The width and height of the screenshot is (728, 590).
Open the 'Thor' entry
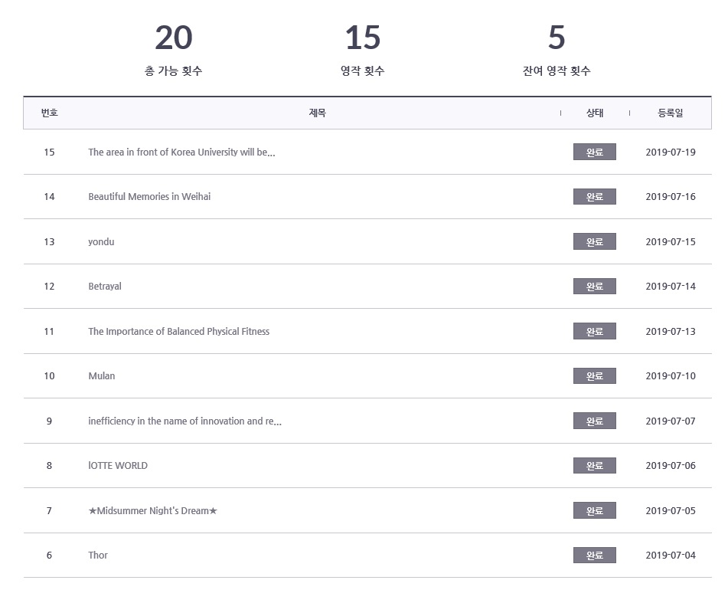pos(98,556)
